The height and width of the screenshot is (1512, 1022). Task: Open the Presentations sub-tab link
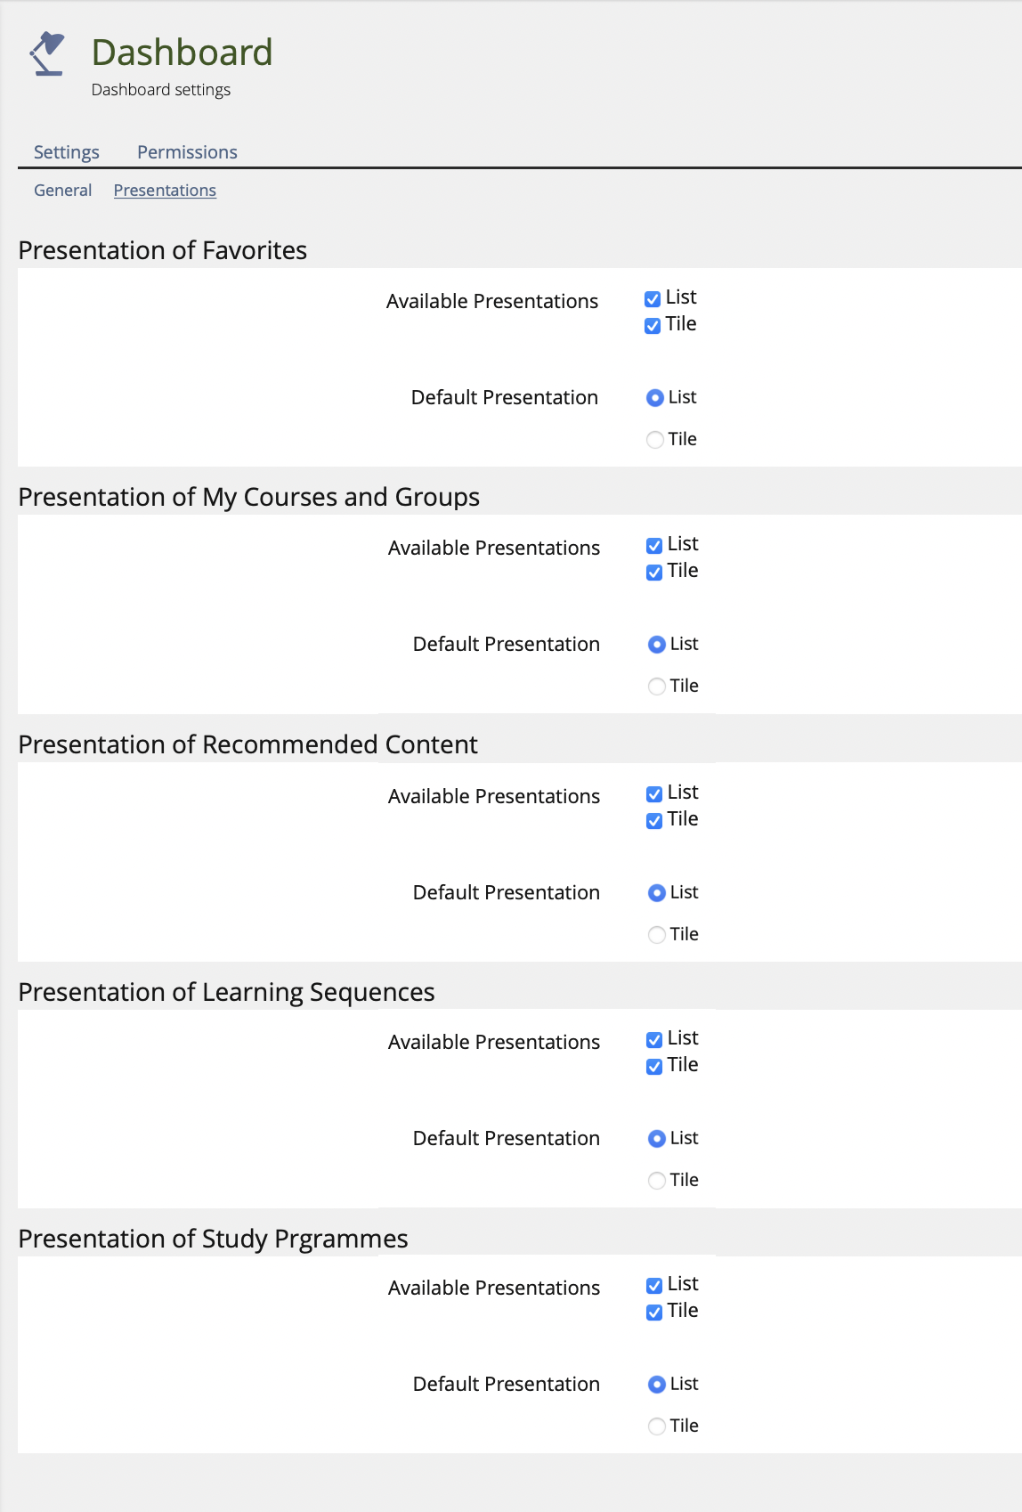(165, 191)
